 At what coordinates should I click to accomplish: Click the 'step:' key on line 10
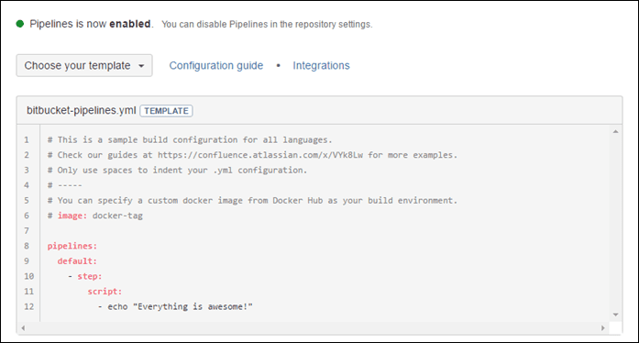90,277
